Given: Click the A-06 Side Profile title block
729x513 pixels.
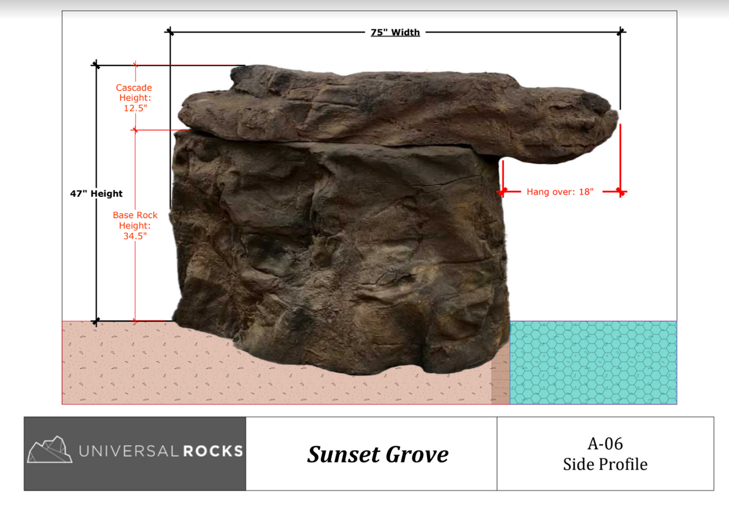Looking at the screenshot, I should tap(605, 454).
